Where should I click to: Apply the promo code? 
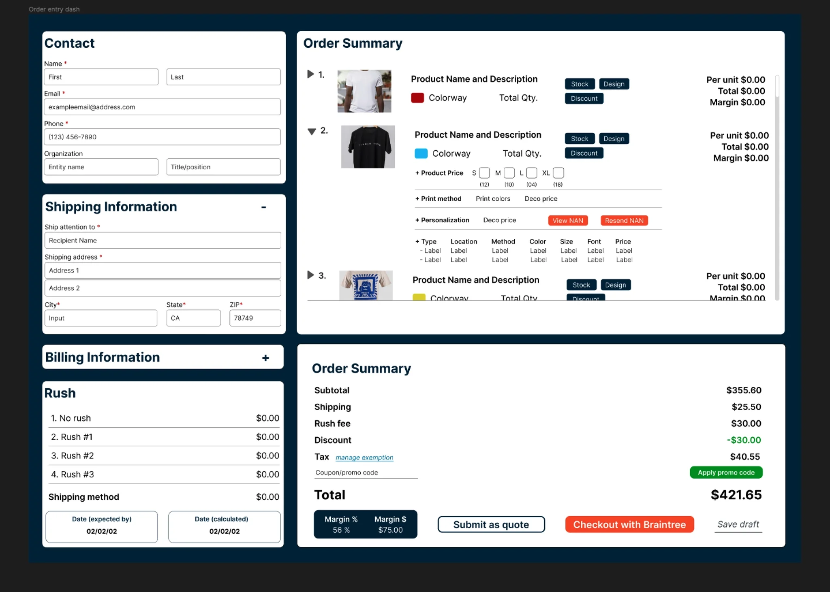click(726, 472)
